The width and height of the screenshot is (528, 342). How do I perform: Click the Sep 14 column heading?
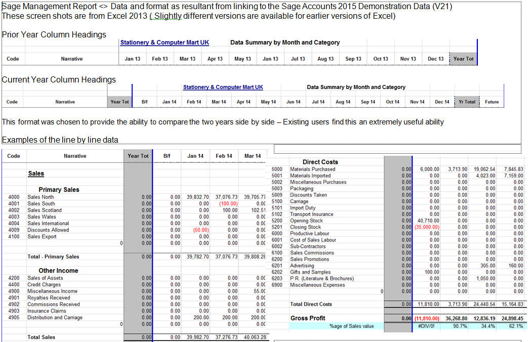point(368,102)
